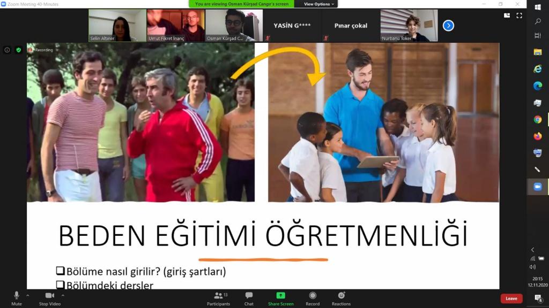The width and height of the screenshot is (549, 308).
Task: Check the battery tray icon
Action: pyautogui.click(x=541, y=258)
